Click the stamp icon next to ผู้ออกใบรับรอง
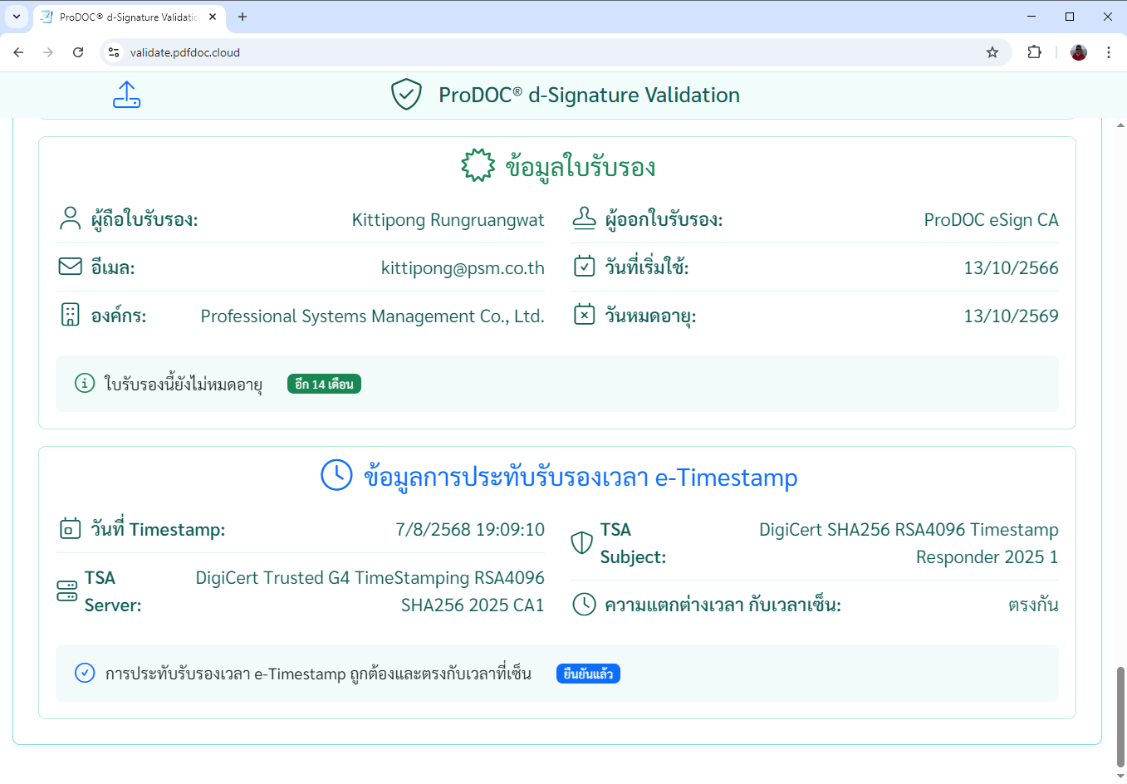This screenshot has width=1127, height=784. (x=585, y=218)
